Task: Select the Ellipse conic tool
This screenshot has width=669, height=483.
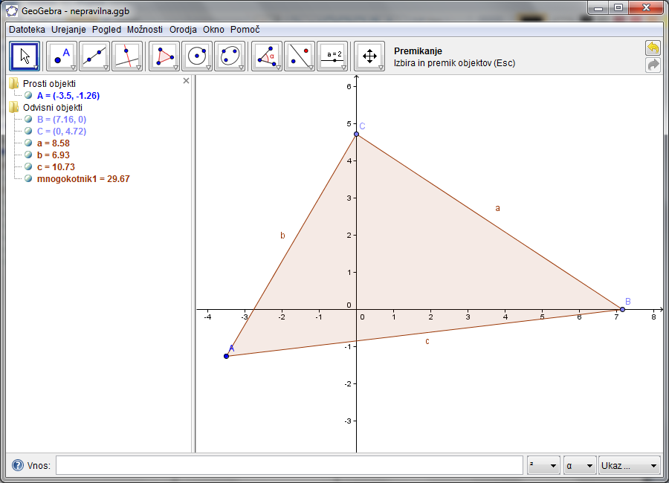Action: click(x=230, y=56)
